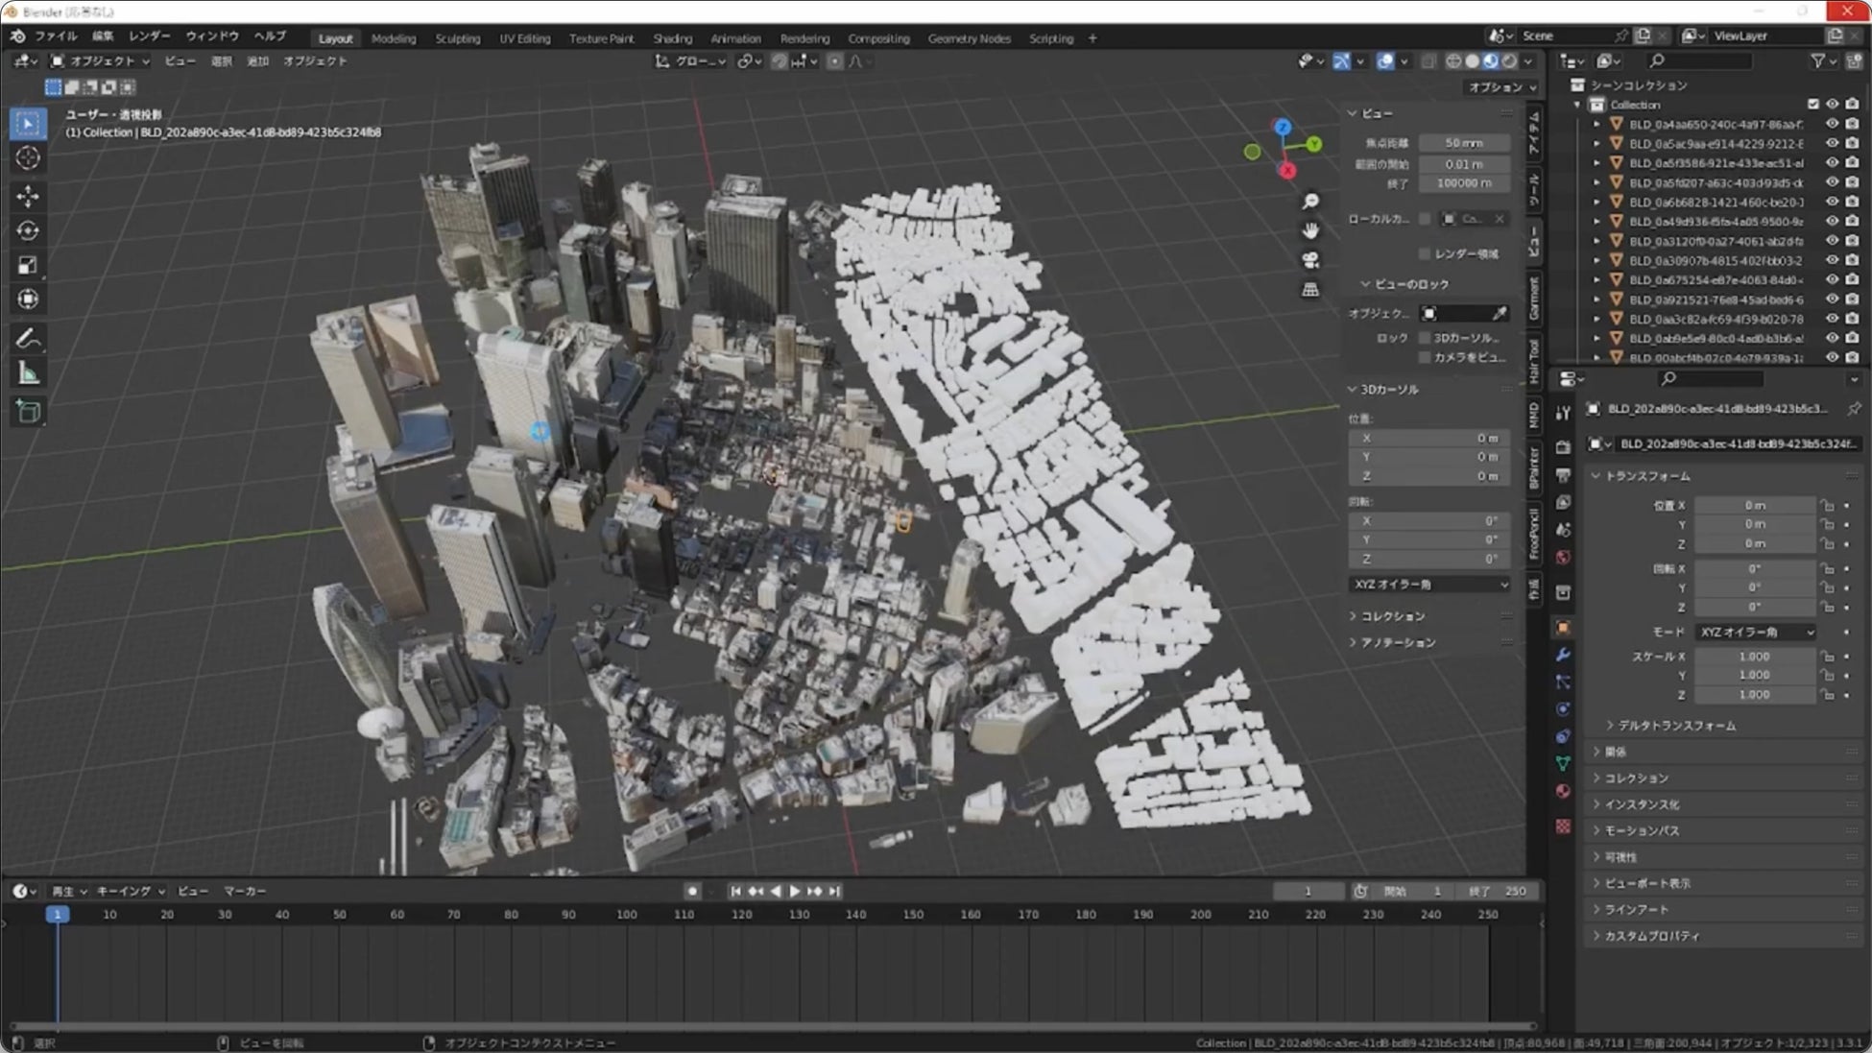
Task: Select the Scale tool in the toolbar
Action: (x=28, y=265)
